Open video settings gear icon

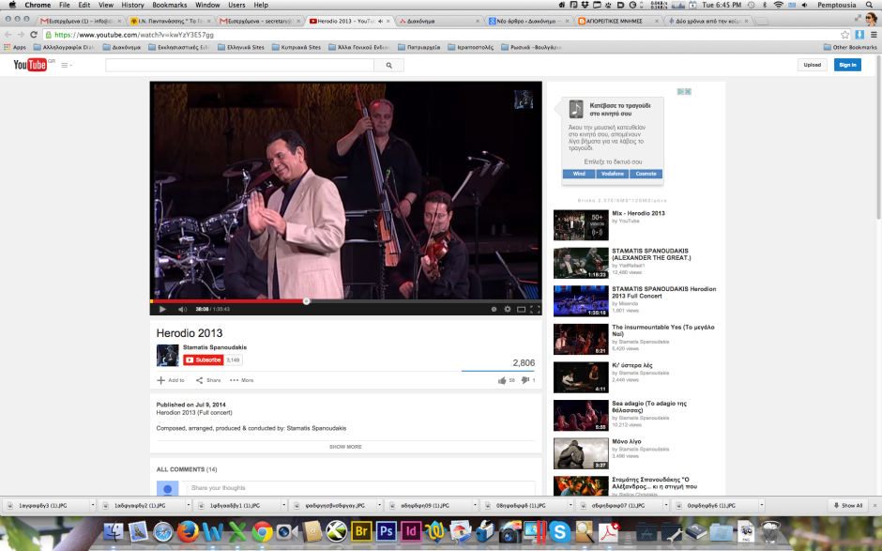click(x=508, y=309)
